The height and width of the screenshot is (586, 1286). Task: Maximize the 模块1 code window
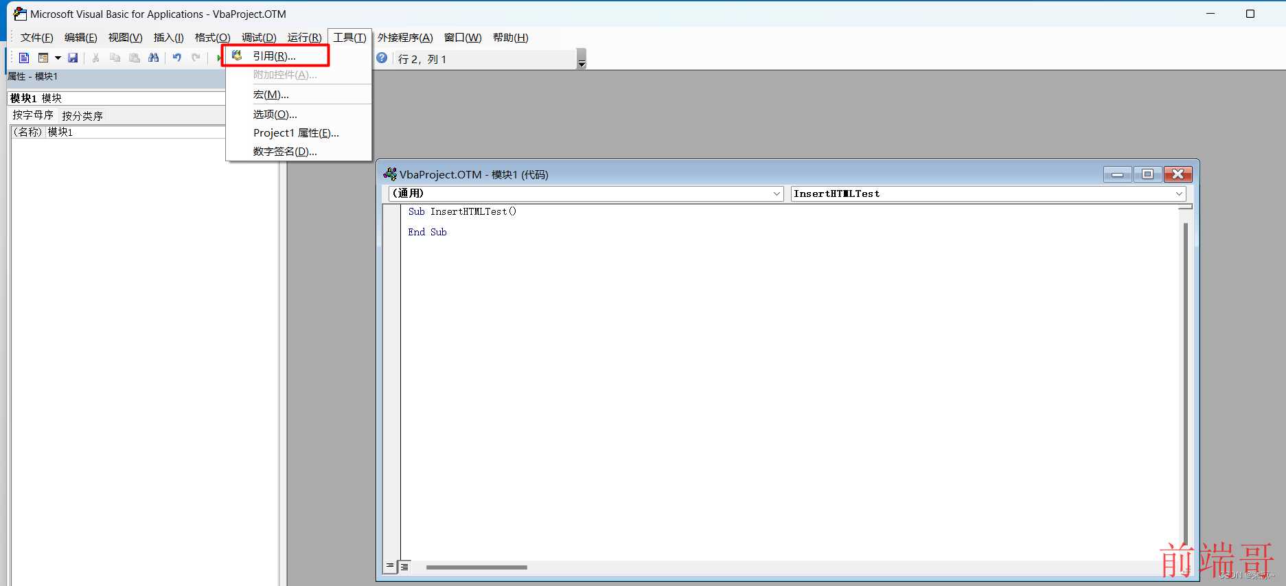coord(1147,174)
